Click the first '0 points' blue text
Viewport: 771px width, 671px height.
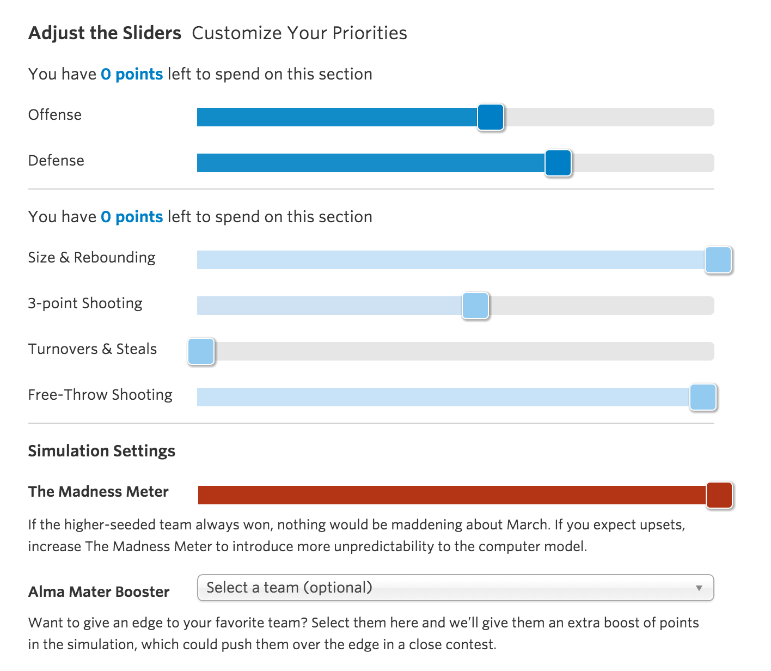[x=132, y=74]
